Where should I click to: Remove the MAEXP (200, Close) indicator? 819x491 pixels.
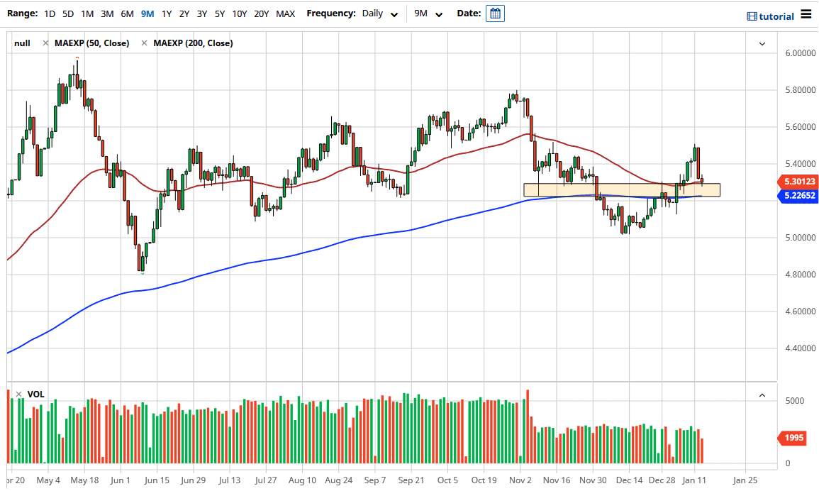144,43
